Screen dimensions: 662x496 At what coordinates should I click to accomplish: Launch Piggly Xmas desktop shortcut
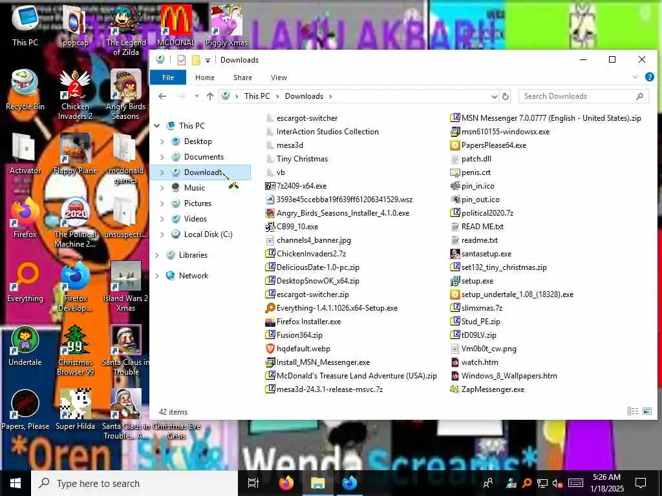point(226,25)
